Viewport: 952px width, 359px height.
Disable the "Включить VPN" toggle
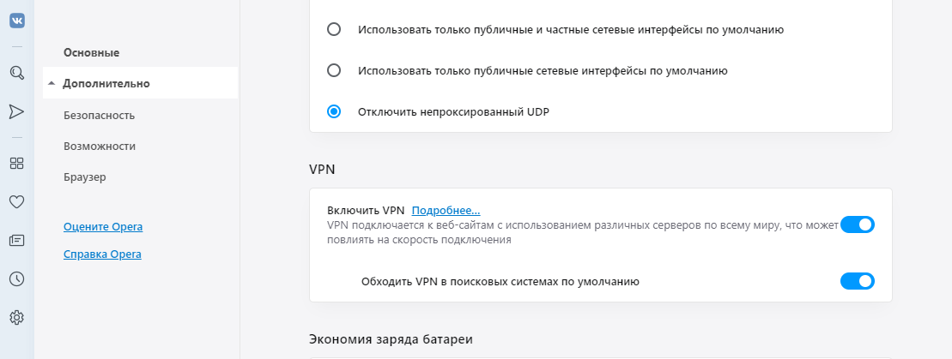857,224
